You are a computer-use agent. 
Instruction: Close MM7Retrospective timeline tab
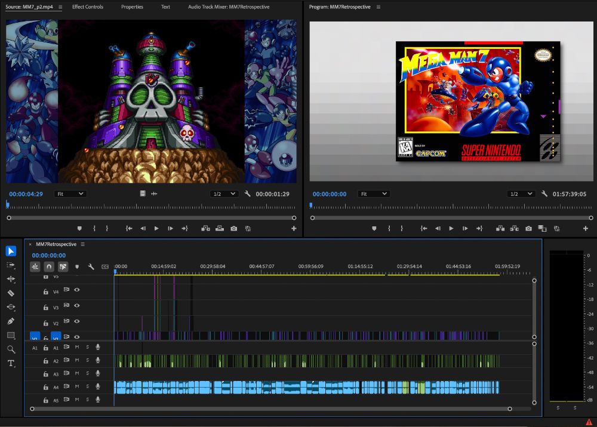(x=30, y=244)
